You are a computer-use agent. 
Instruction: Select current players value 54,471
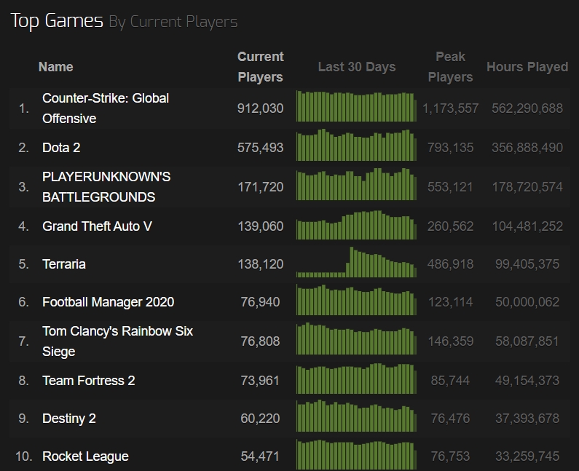(260, 456)
